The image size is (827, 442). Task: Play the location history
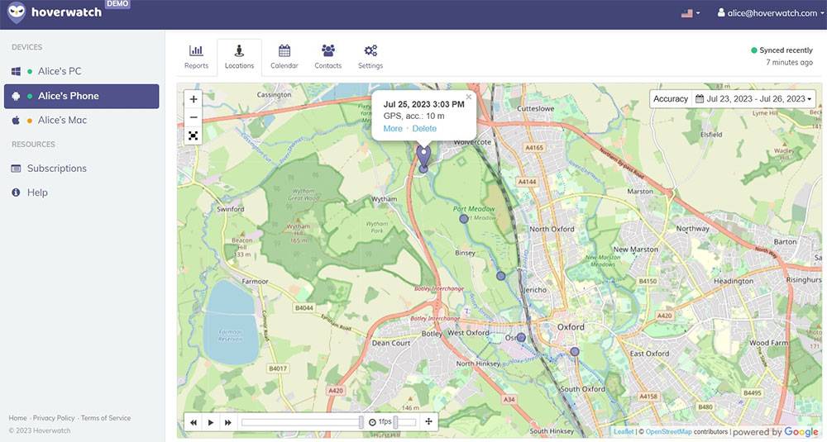click(210, 422)
